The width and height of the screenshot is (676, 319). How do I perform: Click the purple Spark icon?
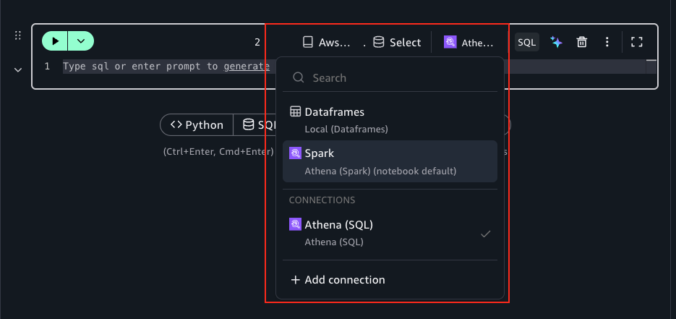click(295, 153)
